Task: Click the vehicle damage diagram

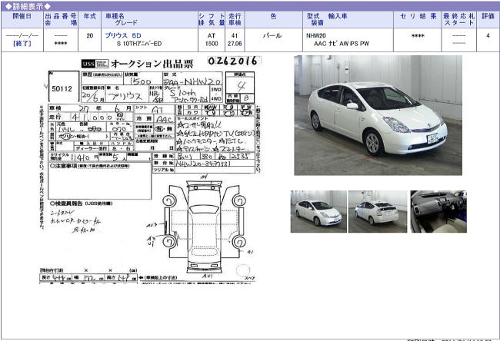Action: (x=204, y=226)
